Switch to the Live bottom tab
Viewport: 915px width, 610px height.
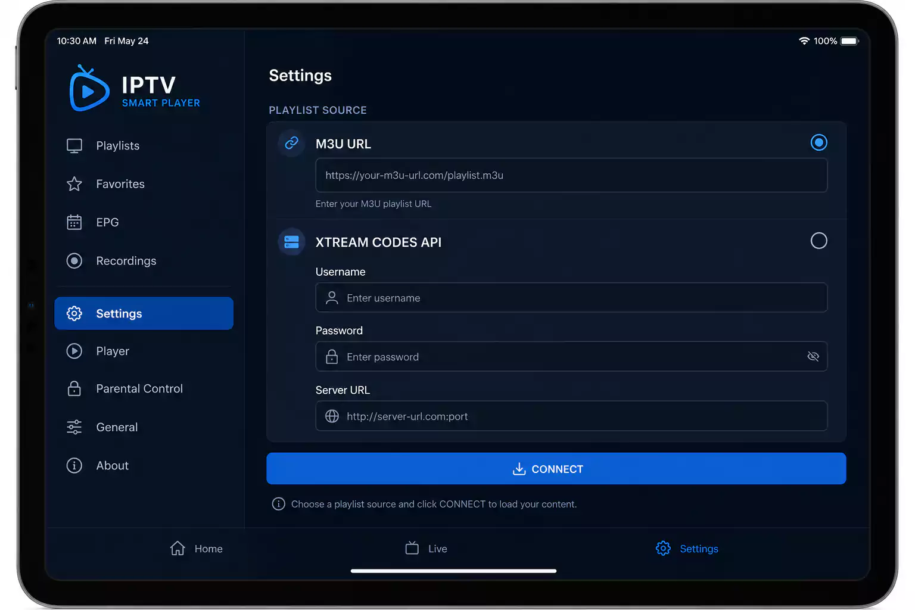[x=426, y=548]
